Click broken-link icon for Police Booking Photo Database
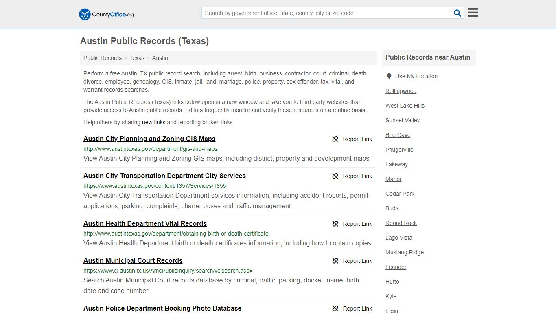 tap(335, 309)
